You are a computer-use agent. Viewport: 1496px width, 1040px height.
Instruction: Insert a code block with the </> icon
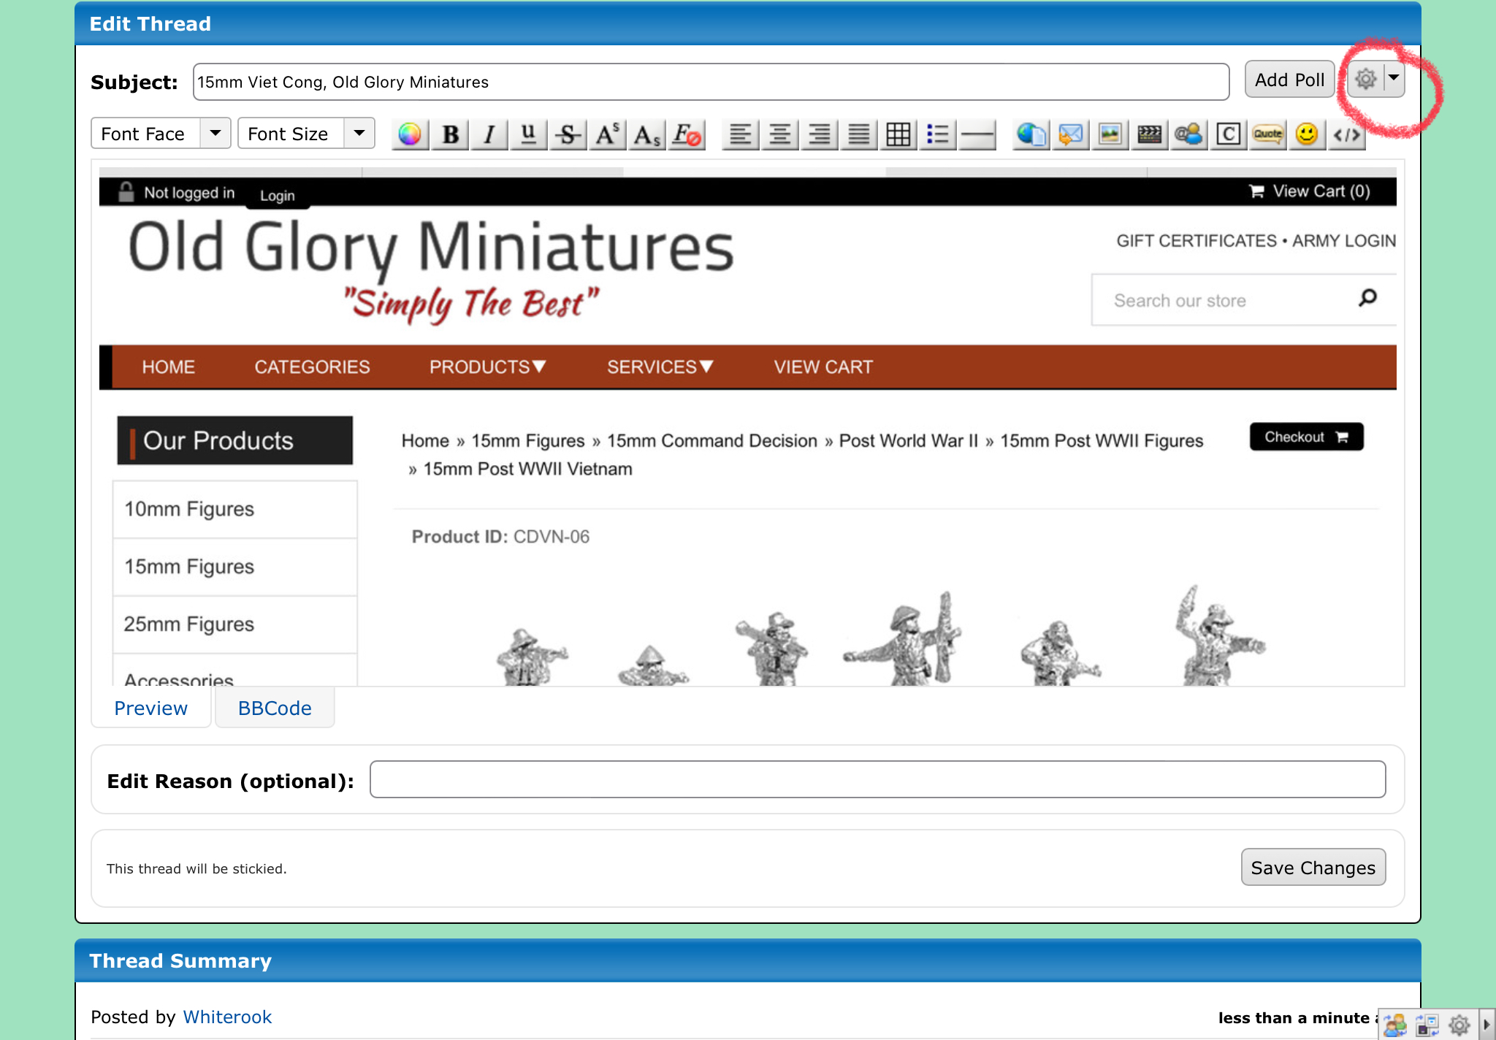(x=1346, y=134)
